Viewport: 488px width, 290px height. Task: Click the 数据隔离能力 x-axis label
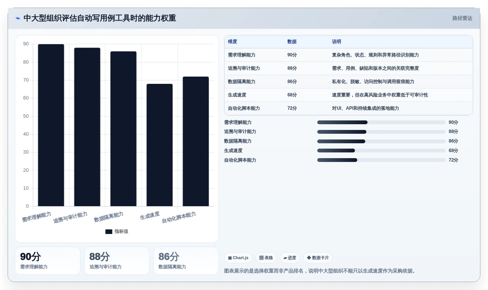pyautogui.click(x=109, y=217)
